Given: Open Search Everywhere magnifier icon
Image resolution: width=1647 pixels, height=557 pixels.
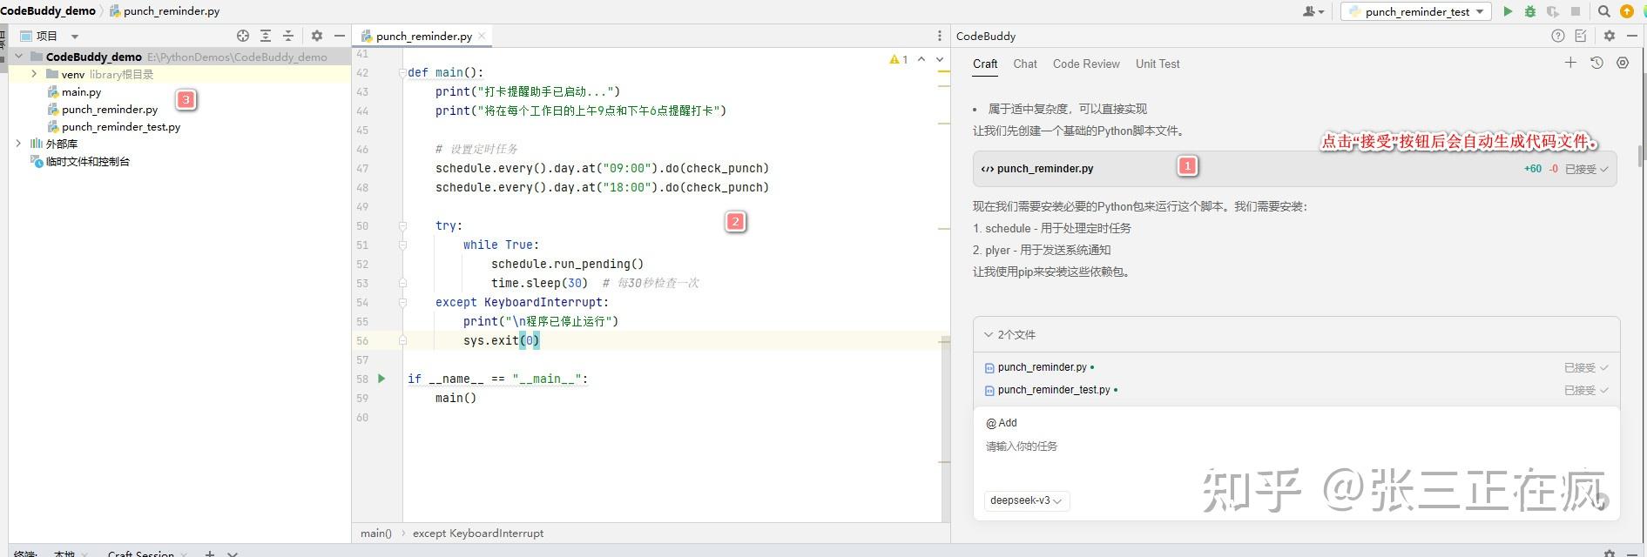Looking at the screenshot, I should click(1603, 11).
